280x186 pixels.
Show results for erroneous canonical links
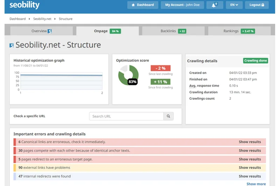point(250,142)
